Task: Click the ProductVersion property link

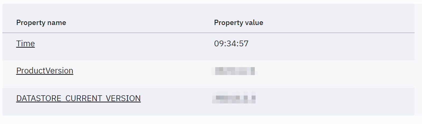Action: 45,71
